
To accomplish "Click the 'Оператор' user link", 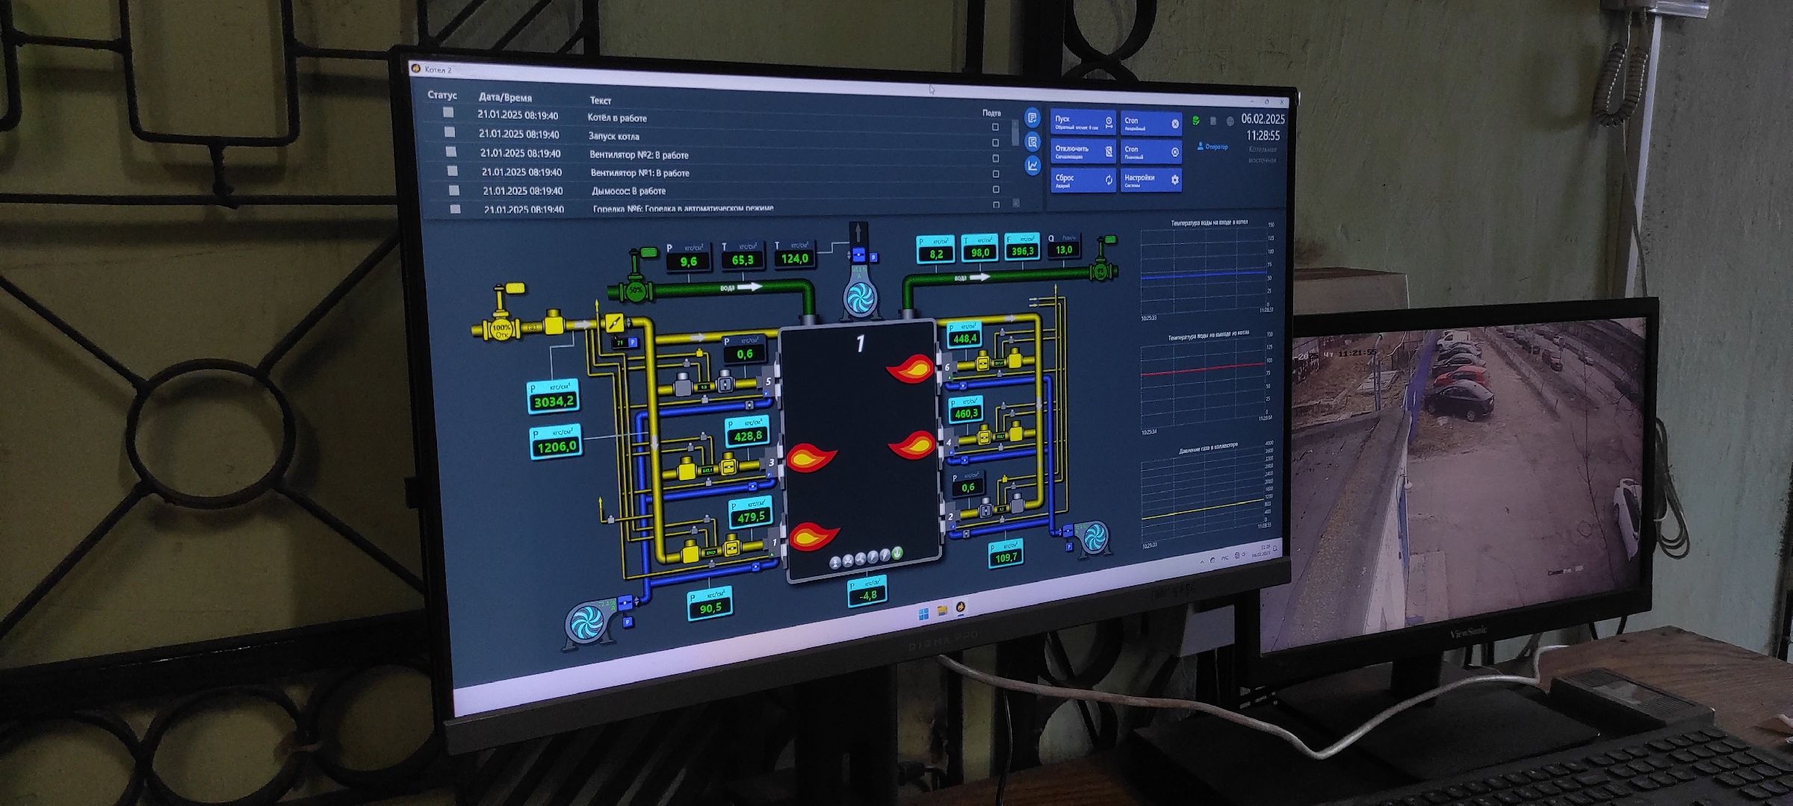I will [x=1213, y=147].
